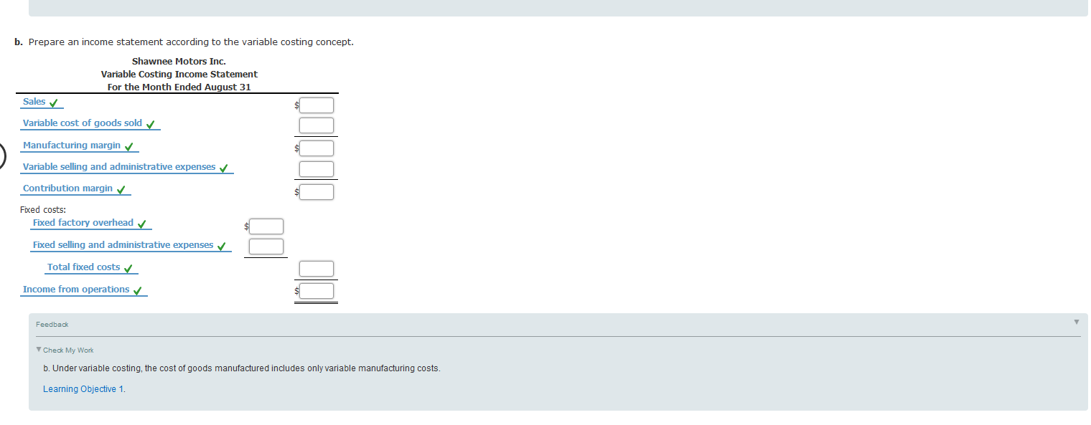Click the Fixed factory overhead input box
Screen dimensions: 1091x425
266,226
